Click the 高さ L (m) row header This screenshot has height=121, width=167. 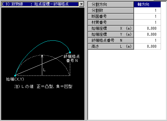[x=111, y=46]
